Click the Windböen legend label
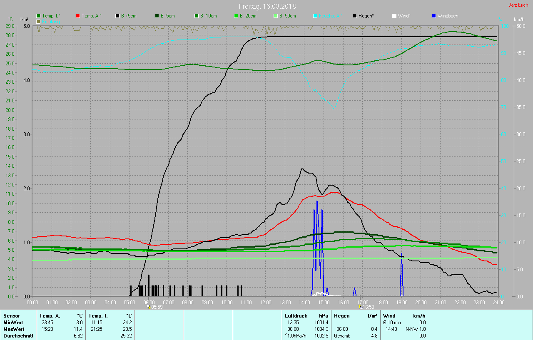 coord(448,16)
